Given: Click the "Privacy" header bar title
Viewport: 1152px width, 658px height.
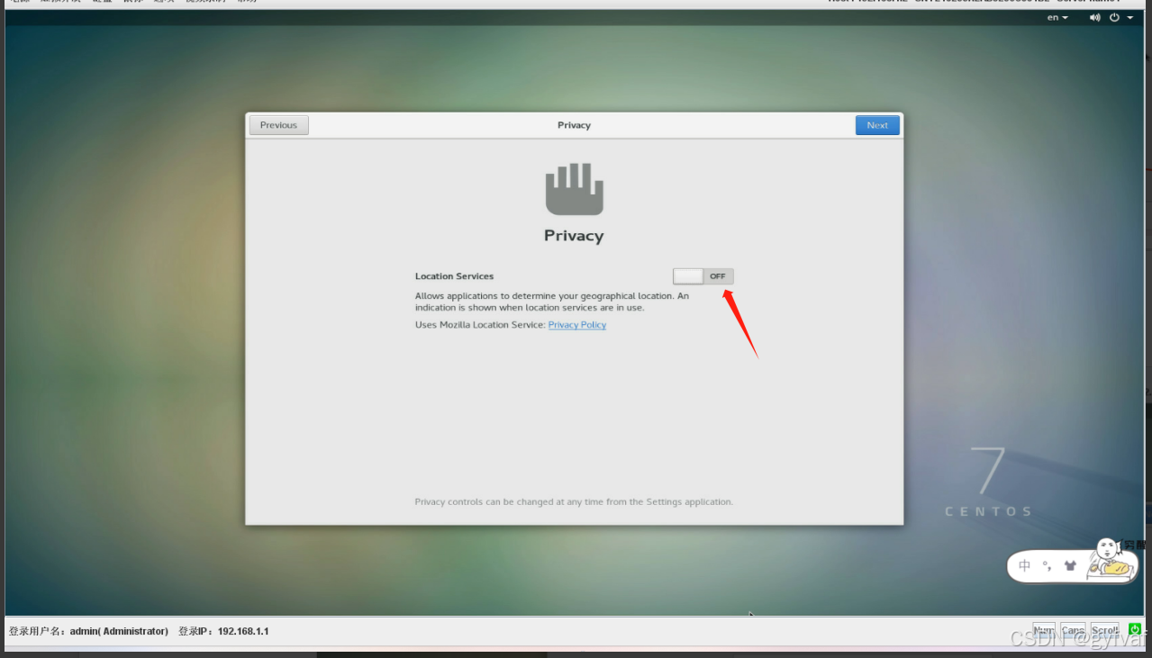Looking at the screenshot, I should pos(574,125).
